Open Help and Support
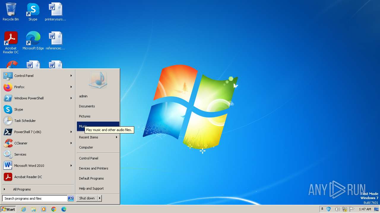 tap(98, 188)
